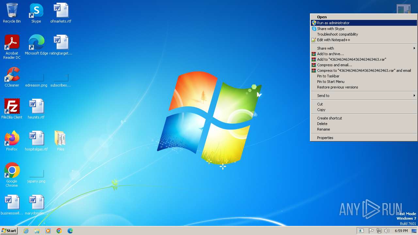This screenshot has width=418, height=235.
Task: Select the businesssell document icon
Action: 12,205
